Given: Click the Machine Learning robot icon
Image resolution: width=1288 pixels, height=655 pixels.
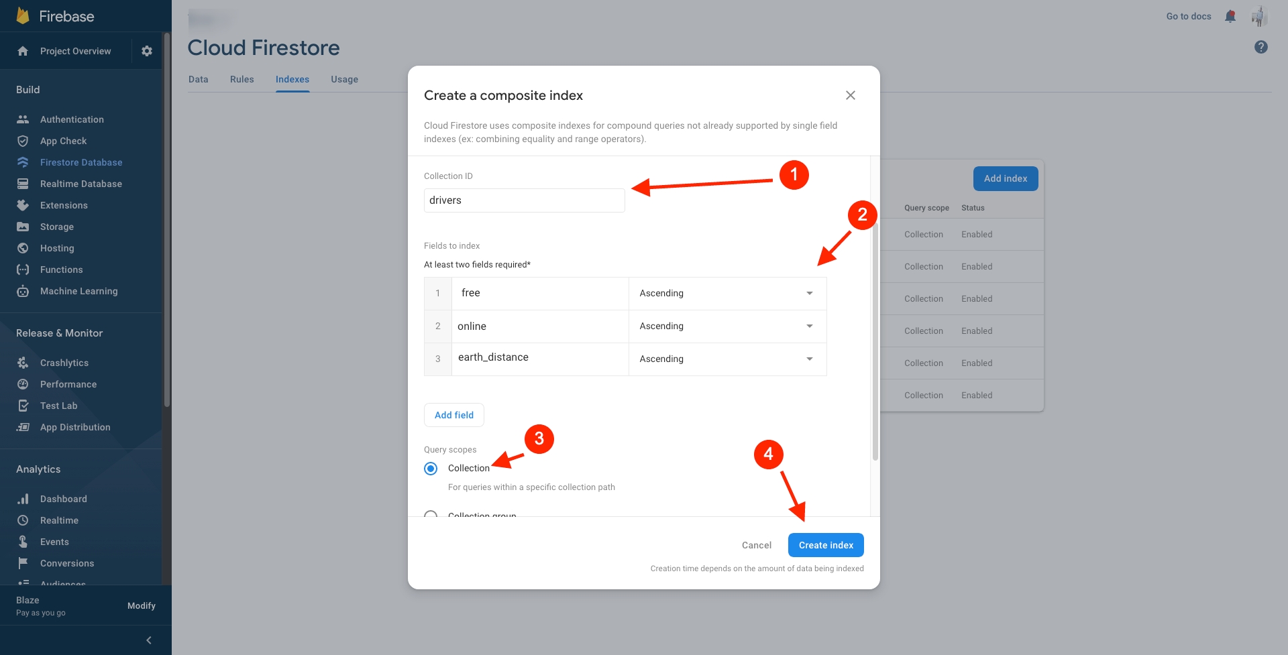Looking at the screenshot, I should [23, 291].
